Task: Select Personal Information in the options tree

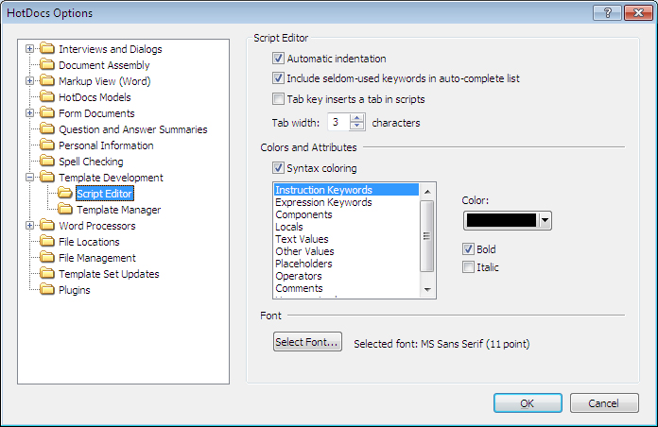Action: tap(106, 145)
